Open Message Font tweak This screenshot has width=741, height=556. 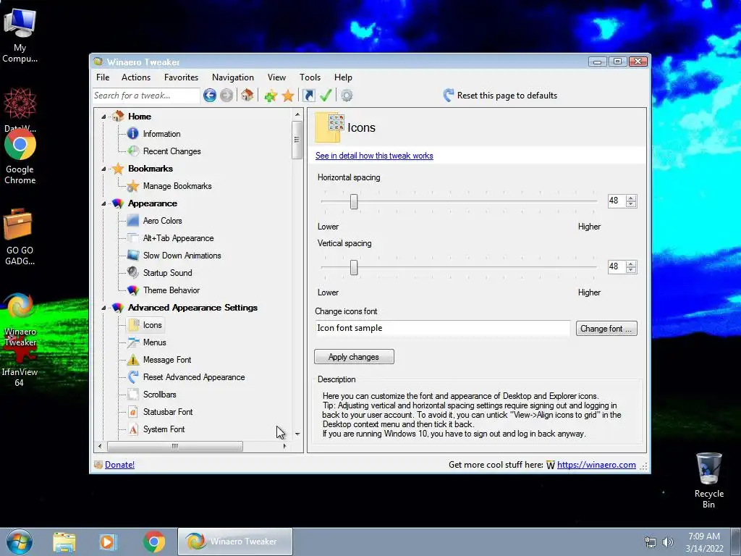pyautogui.click(x=167, y=360)
